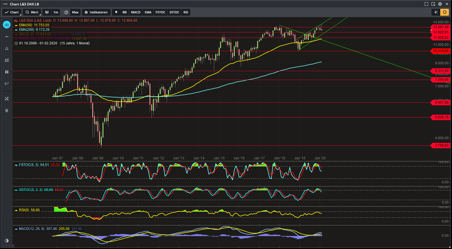The image size is (452, 249).
Task: Click the sparkle magic icon top right
Action: point(436,12)
